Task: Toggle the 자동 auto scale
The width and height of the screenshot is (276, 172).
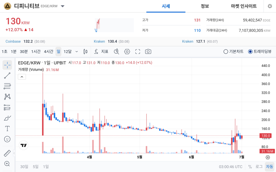Action: click(270, 167)
